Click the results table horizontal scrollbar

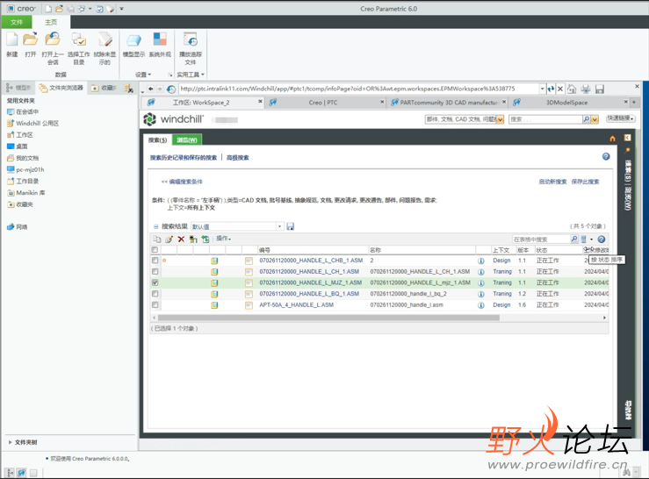(328, 318)
